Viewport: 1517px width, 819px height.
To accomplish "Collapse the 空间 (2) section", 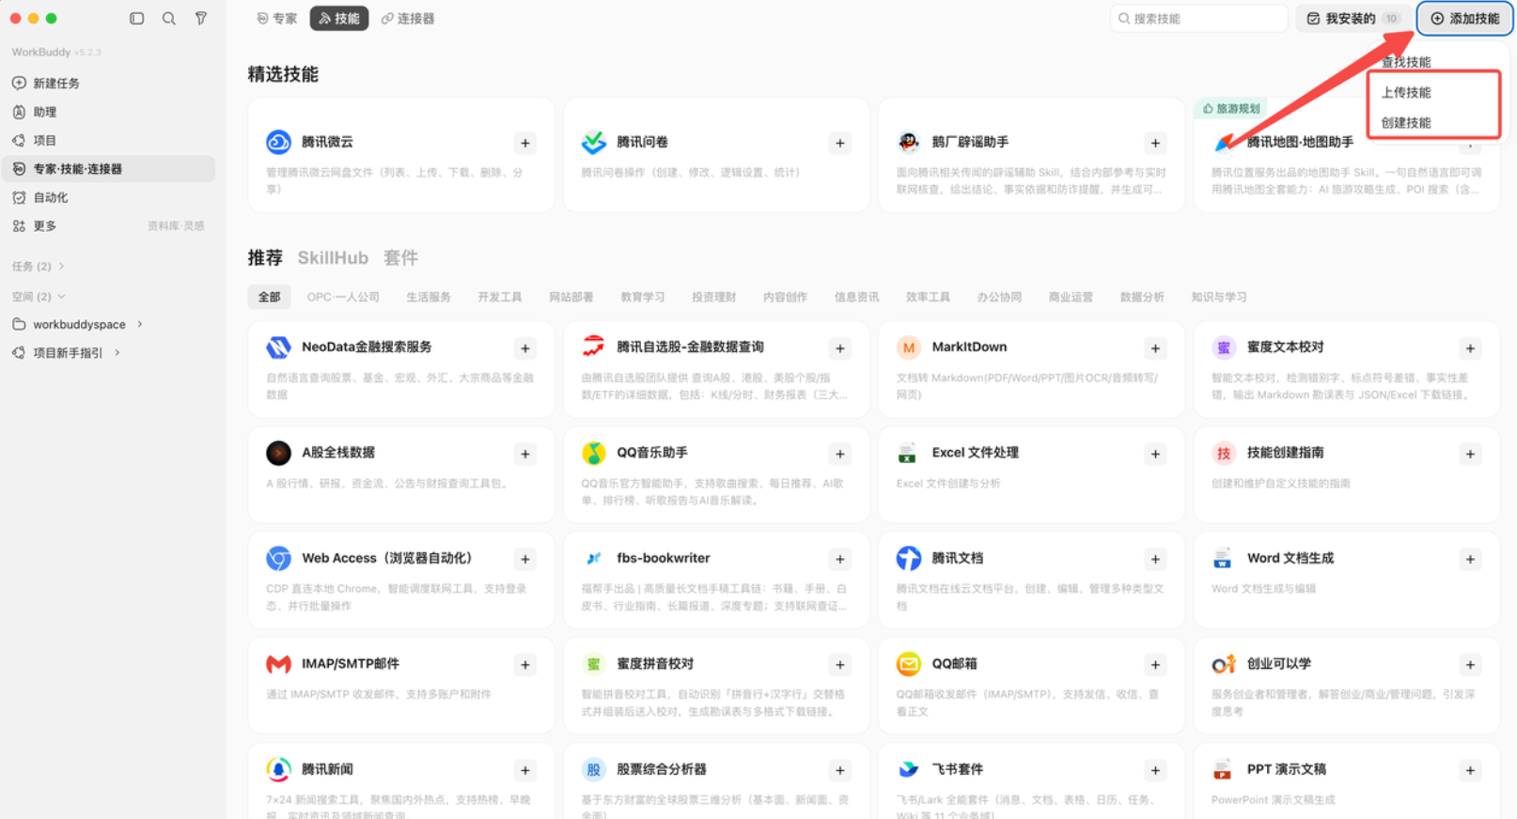I will click(x=39, y=297).
